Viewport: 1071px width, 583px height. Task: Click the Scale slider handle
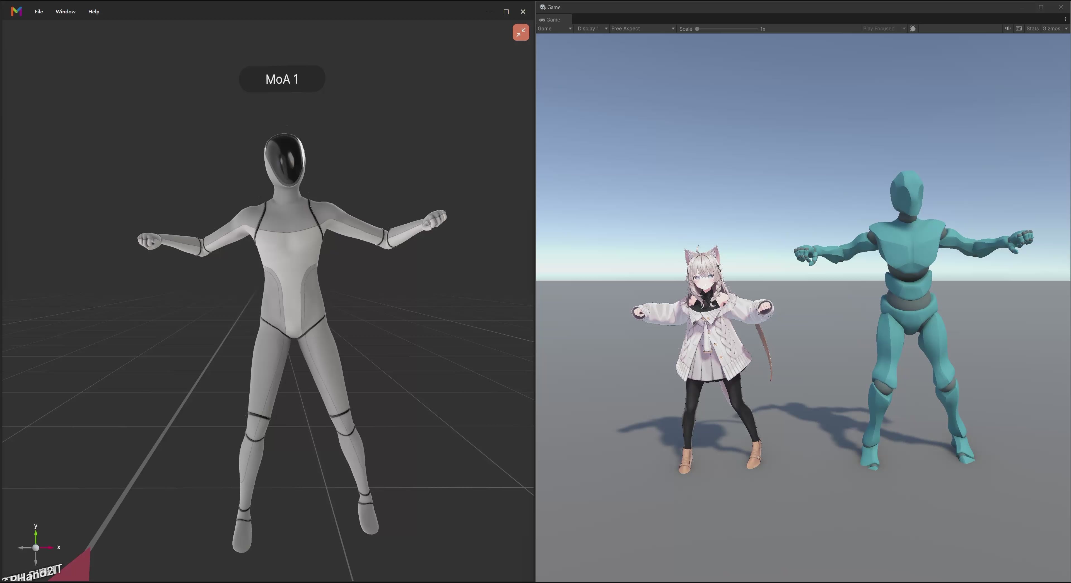coord(697,29)
